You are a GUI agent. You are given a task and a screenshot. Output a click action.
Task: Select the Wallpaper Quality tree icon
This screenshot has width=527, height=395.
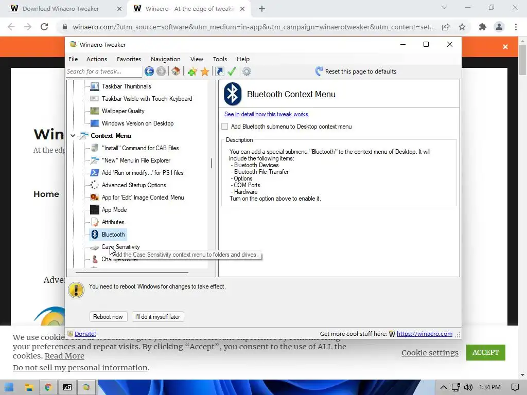[95, 111]
